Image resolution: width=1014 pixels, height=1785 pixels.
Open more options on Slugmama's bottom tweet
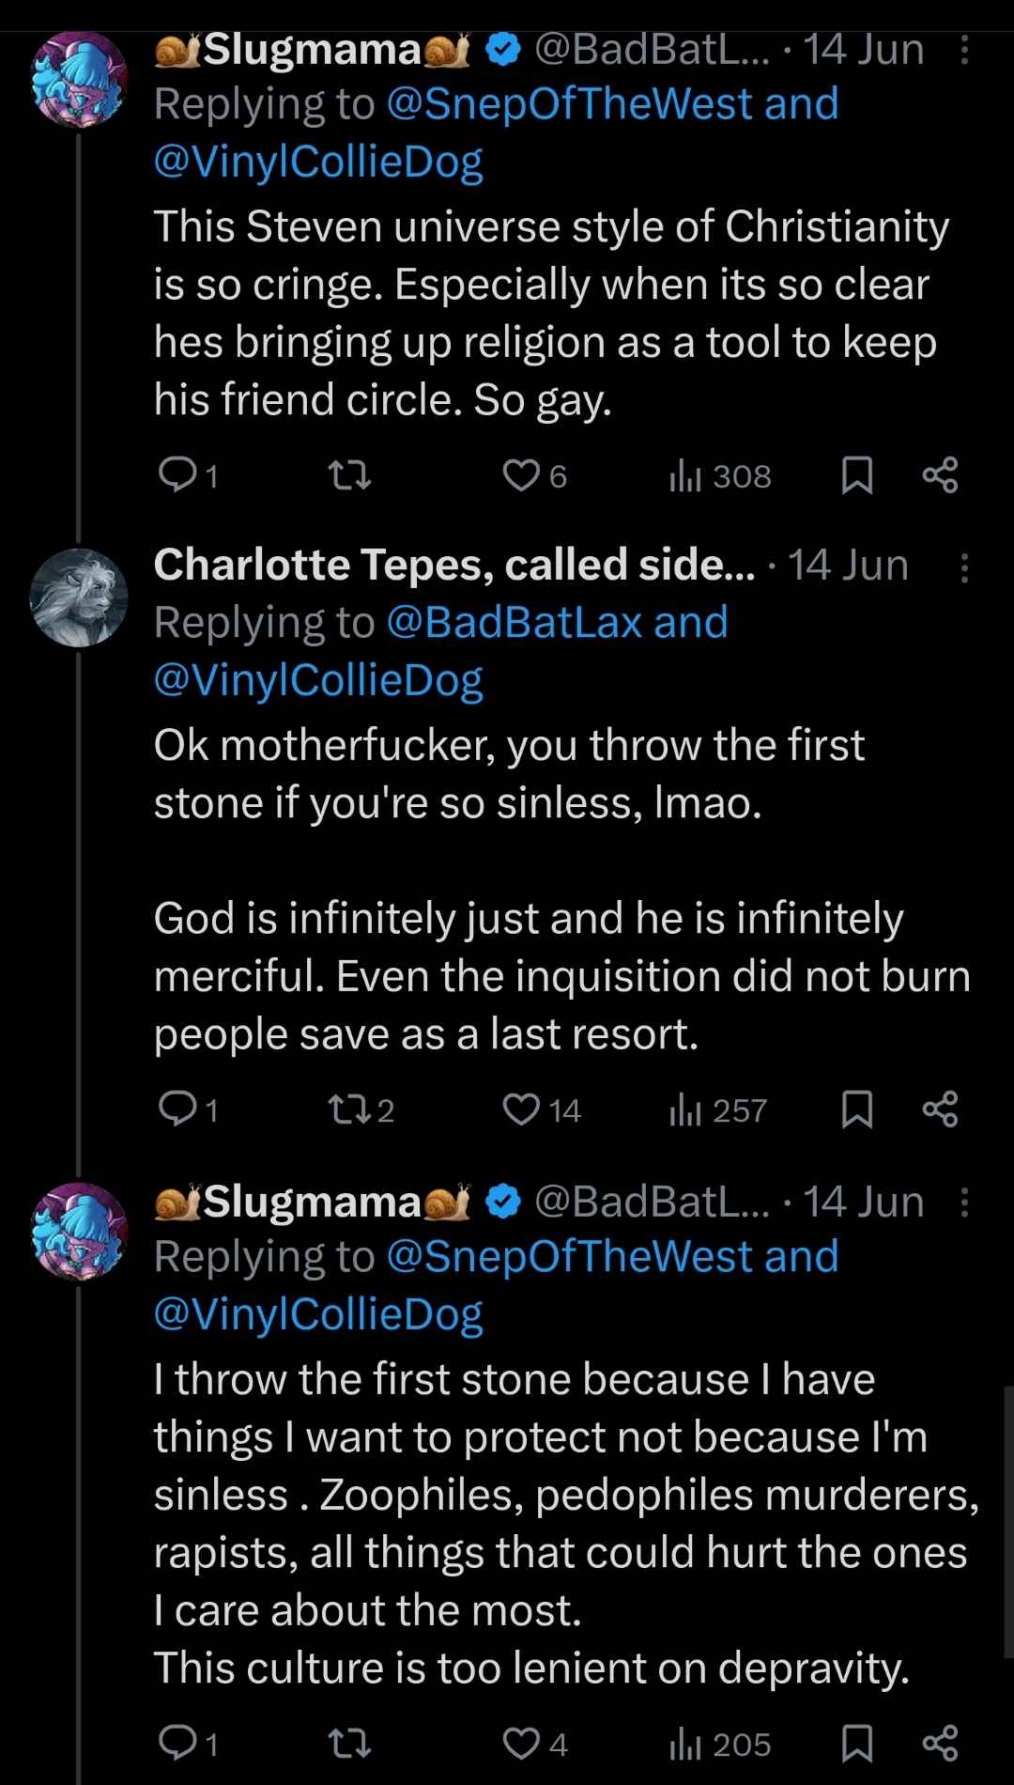click(x=964, y=1202)
